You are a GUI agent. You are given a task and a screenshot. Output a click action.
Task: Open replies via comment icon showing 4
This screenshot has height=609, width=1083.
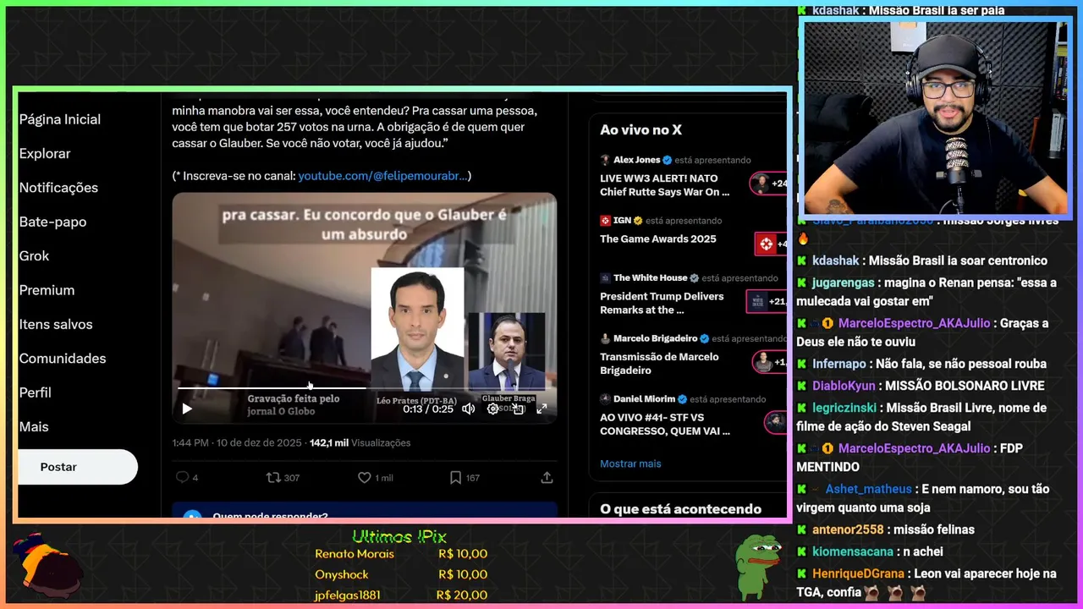pyautogui.click(x=187, y=478)
